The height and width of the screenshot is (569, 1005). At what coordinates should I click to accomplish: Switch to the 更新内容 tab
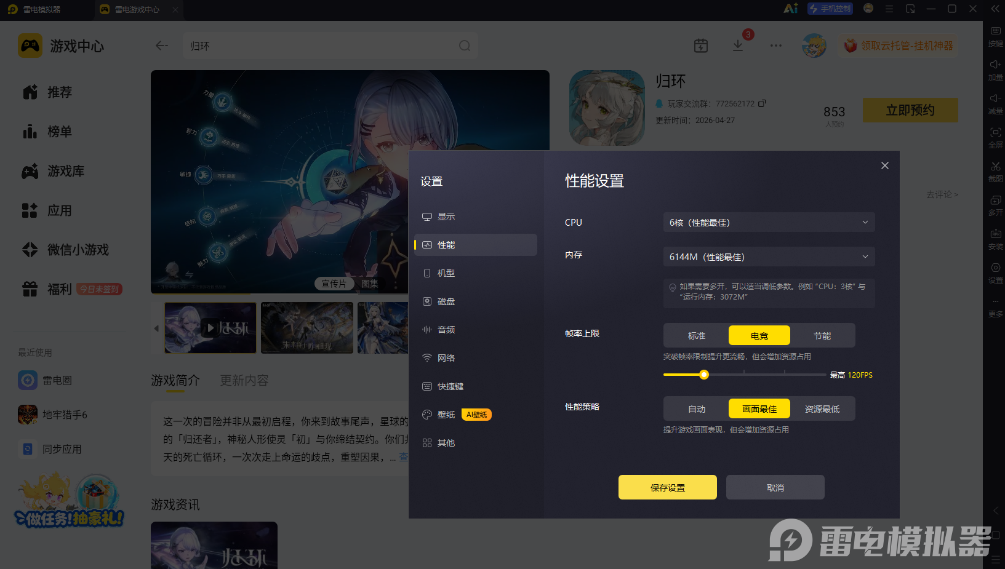pyautogui.click(x=244, y=380)
